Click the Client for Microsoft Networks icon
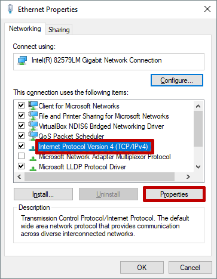 coord(33,106)
